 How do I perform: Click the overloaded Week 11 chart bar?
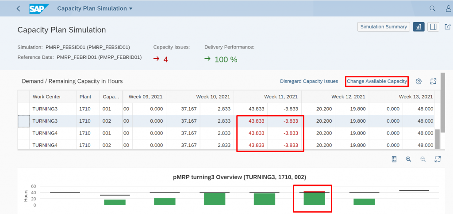coord(315,198)
